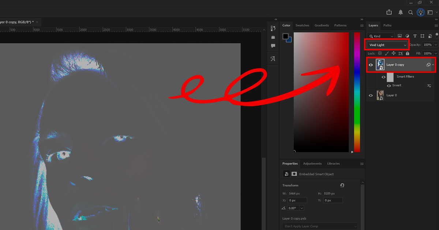Lock artboard nesting icon

pyautogui.click(x=401, y=53)
